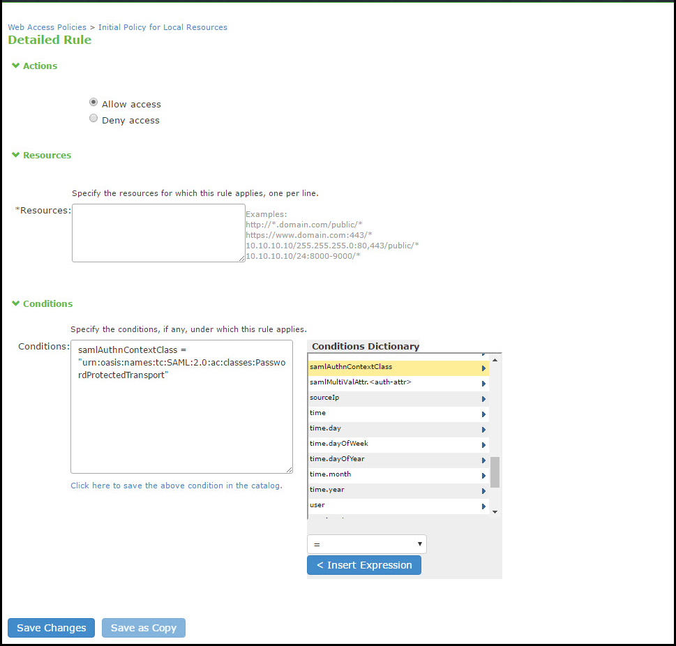The width and height of the screenshot is (676, 646).
Task: Click the Insert Expression button
Action: click(x=363, y=564)
